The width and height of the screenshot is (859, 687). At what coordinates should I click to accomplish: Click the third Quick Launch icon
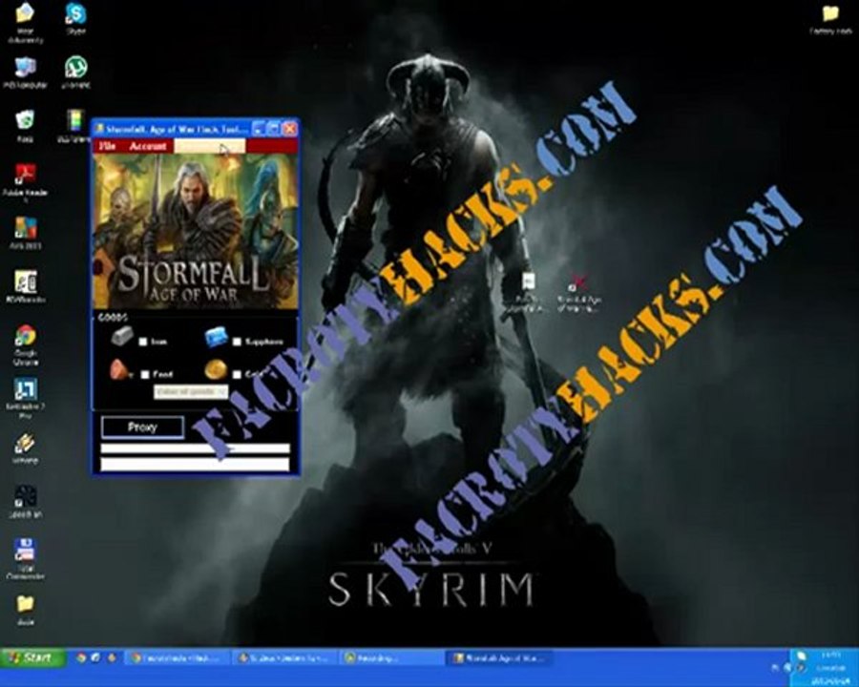[x=112, y=657]
